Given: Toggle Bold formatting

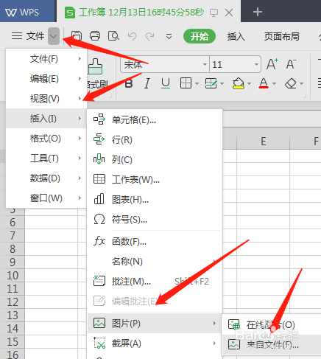Looking at the screenshot, I should pos(129,84).
